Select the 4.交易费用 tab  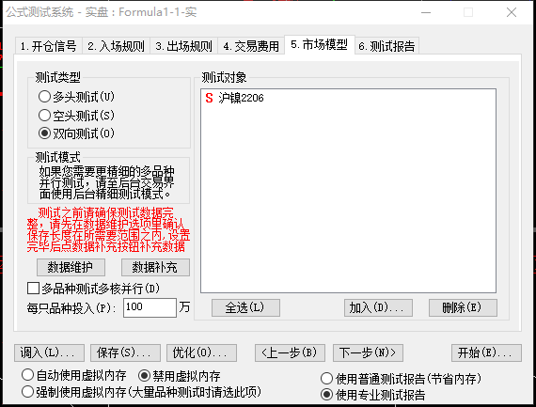click(251, 46)
